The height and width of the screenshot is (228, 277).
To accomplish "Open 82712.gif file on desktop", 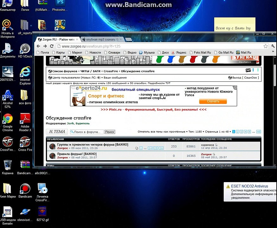I will coord(42,214).
